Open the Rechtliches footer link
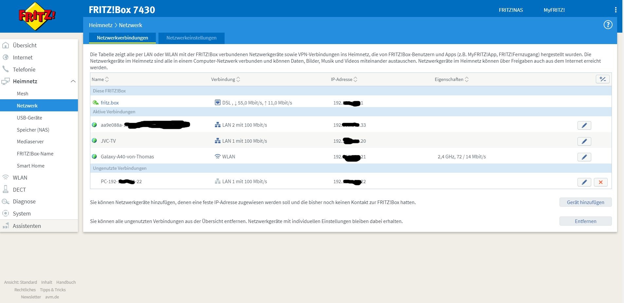The width and height of the screenshot is (624, 303). click(25, 290)
